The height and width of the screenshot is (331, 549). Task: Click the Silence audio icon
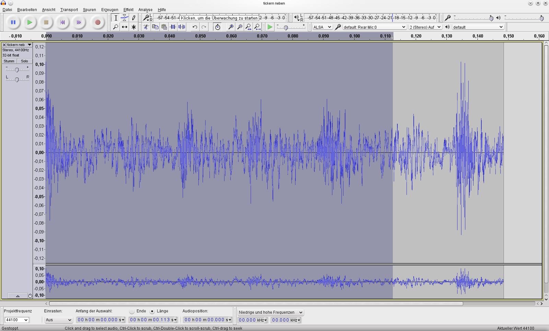182,27
